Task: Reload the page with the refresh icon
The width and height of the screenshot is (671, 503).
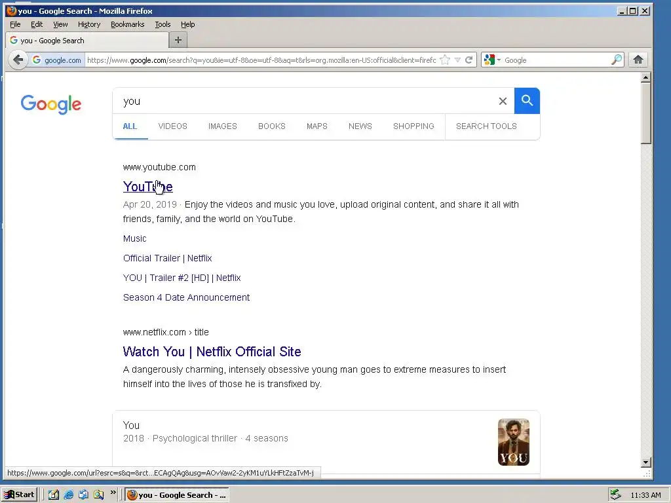Action: pyautogui.click(x=469, y=60)
